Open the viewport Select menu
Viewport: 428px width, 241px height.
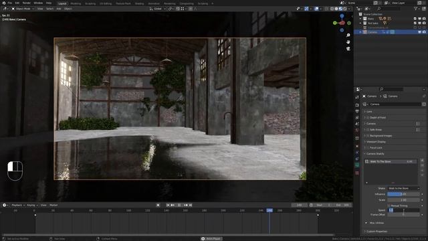pyautogui.click(x=49, y=9)
